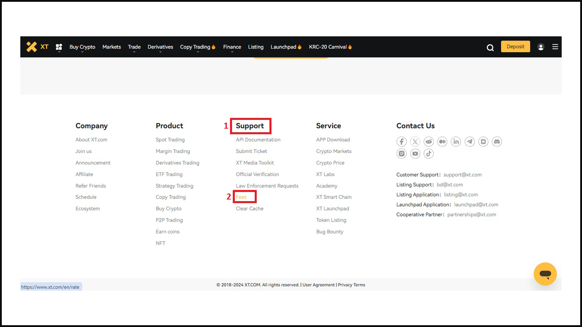Open the Earn coins link

[x=168, y=232]
